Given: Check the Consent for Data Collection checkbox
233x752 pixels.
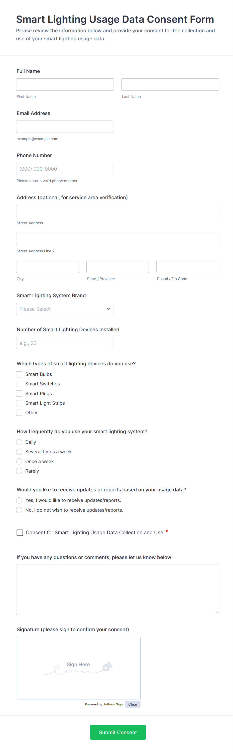Looking at the screenshot, I should (x=20, y=532).
